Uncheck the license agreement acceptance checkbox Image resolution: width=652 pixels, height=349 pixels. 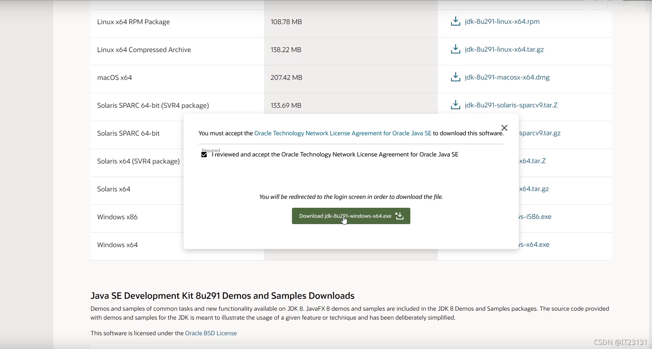tap(204, 155)
